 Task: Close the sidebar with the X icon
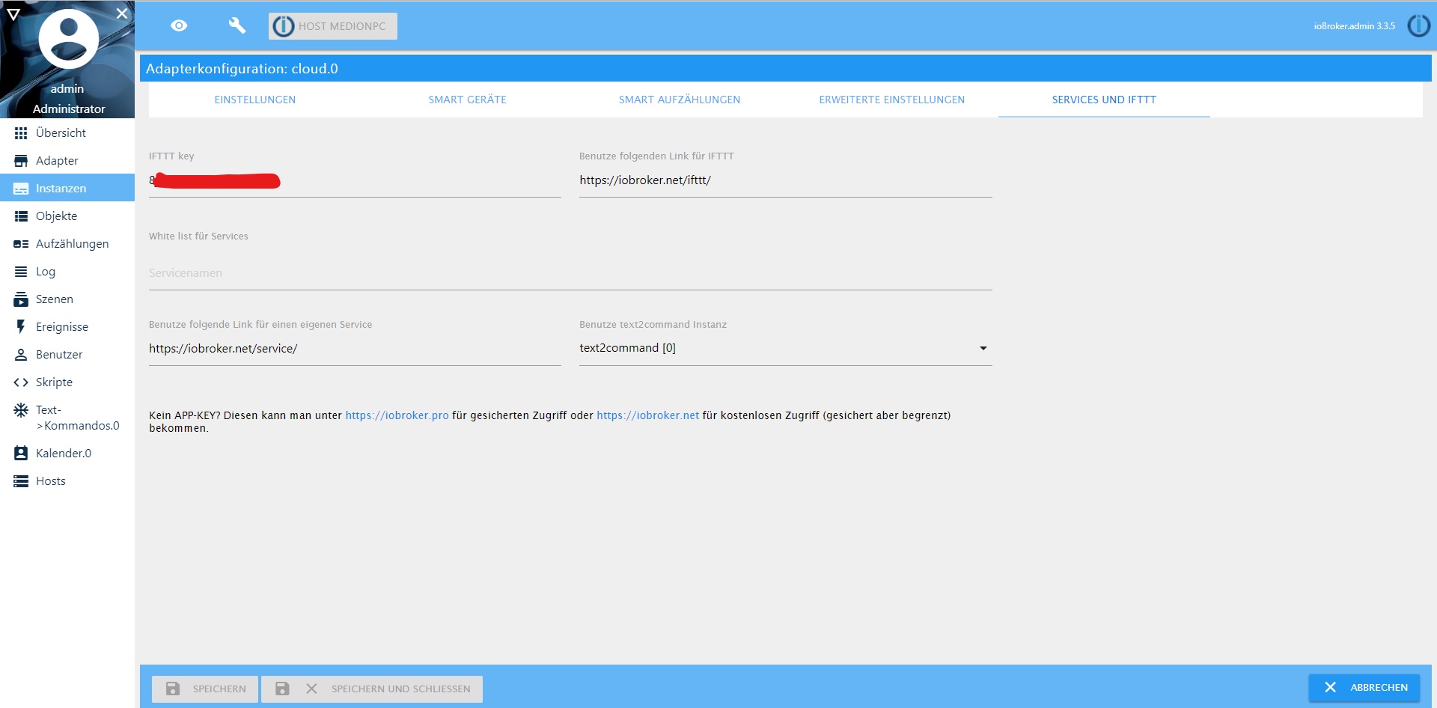[x=122, y=13]
